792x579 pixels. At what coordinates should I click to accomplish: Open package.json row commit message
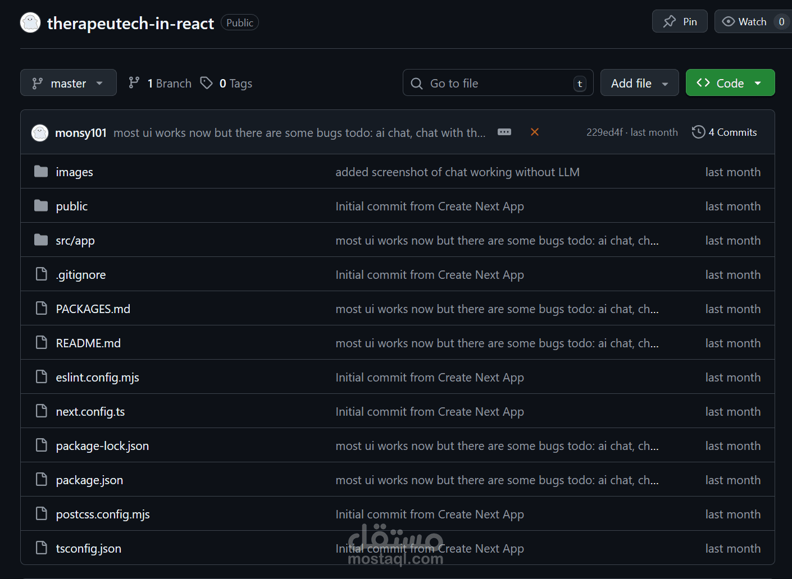click(497, 480)
